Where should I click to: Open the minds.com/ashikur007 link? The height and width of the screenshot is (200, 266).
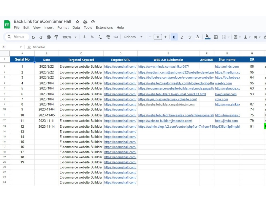point(164,67)
